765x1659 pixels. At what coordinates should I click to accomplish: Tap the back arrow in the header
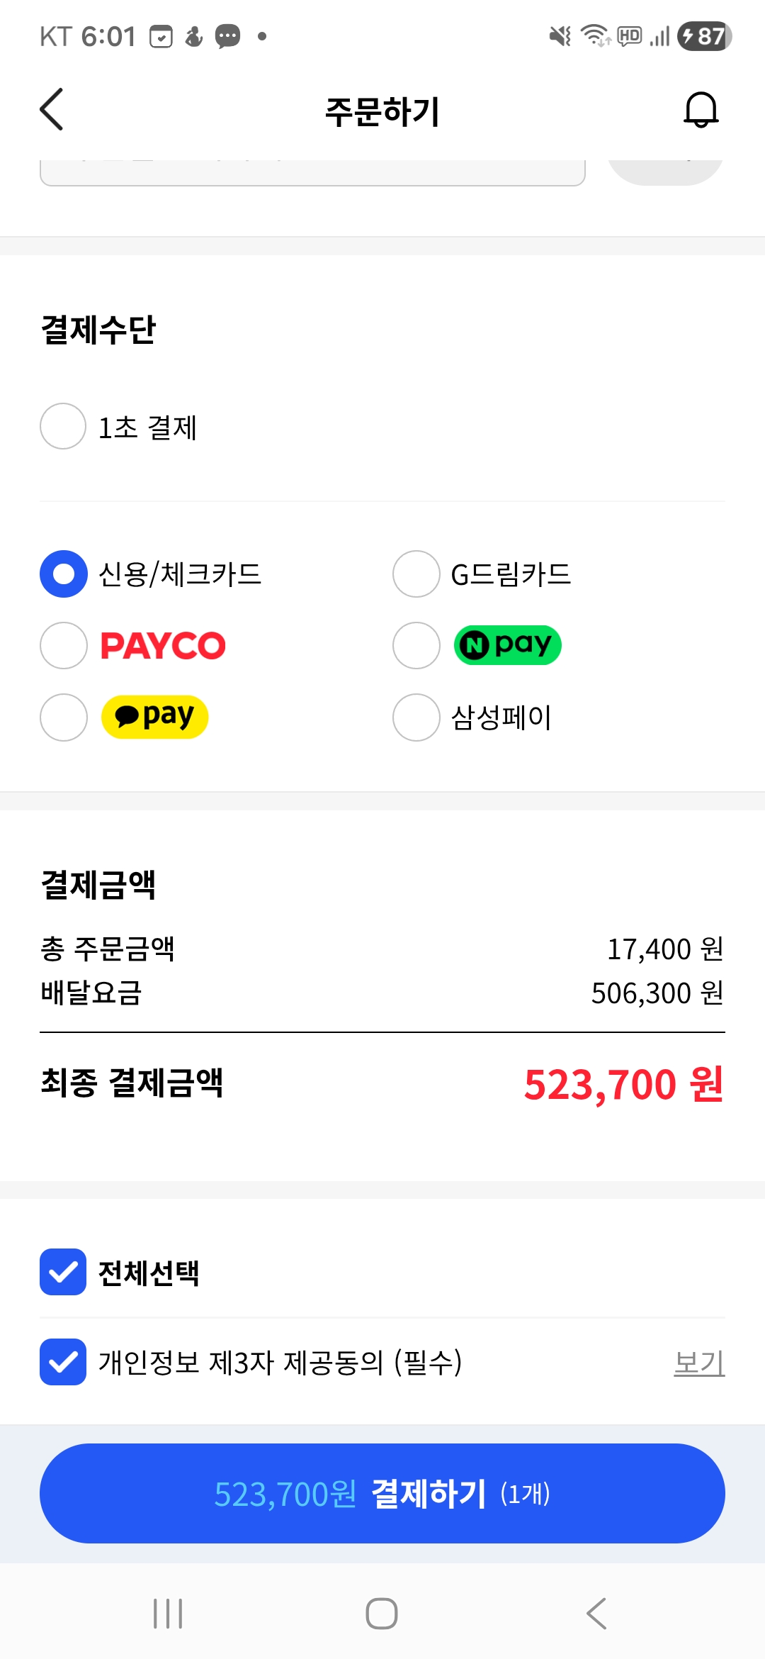52,110
